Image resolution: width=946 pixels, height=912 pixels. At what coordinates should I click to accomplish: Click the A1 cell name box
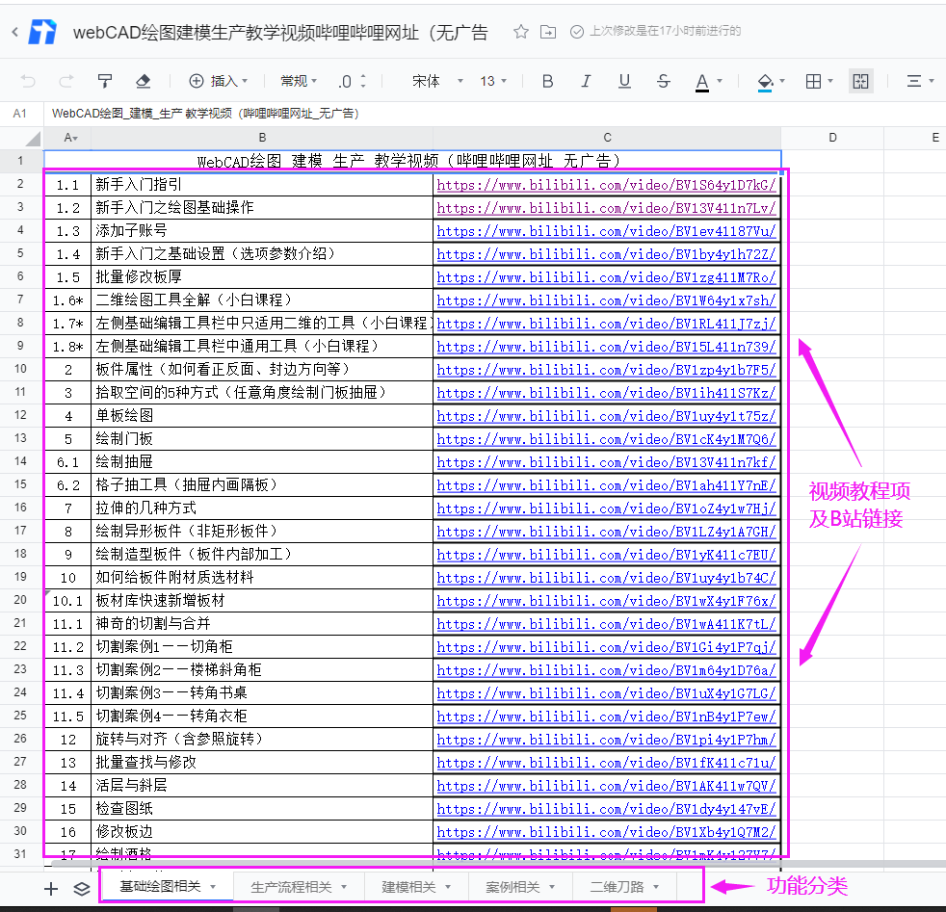[x=20, y=114]
